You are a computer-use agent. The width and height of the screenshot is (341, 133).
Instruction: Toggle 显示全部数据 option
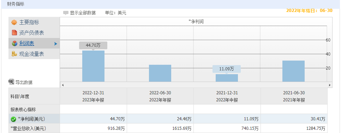point(83,13)
